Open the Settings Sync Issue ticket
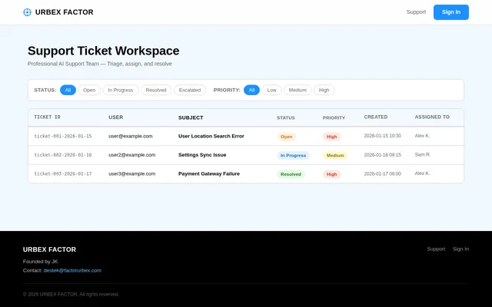 tap(202, 155)
